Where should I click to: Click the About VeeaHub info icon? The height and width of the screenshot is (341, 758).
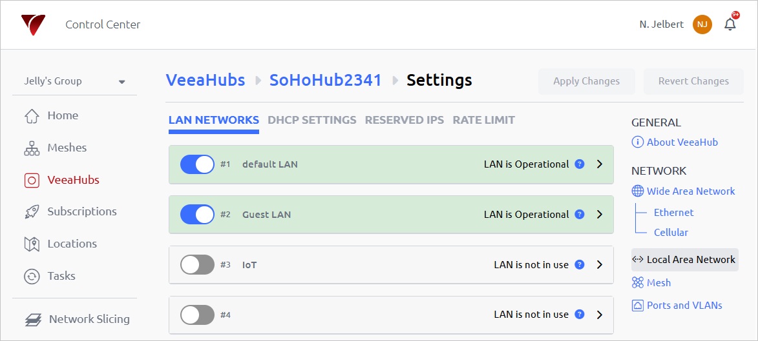pyautogui.click(x=638, y=142)
